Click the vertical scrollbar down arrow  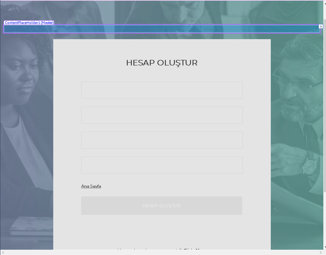coord(325,247)
